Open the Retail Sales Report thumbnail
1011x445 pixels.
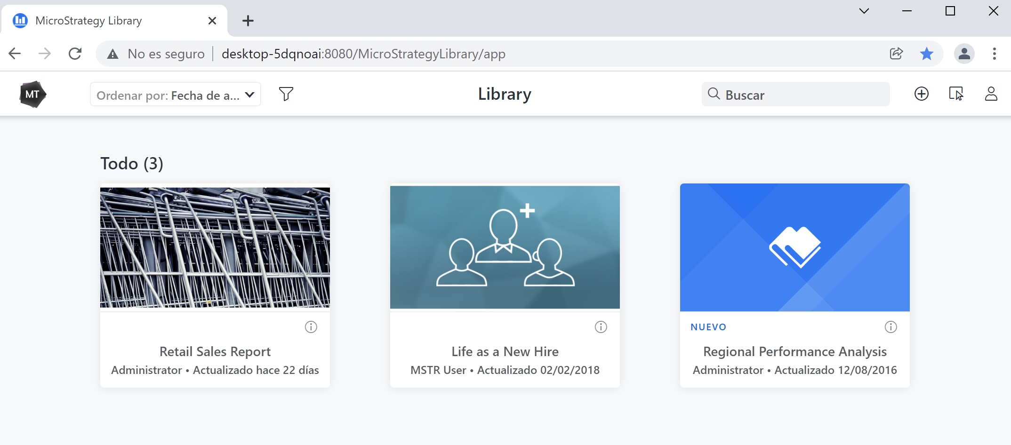215,247
